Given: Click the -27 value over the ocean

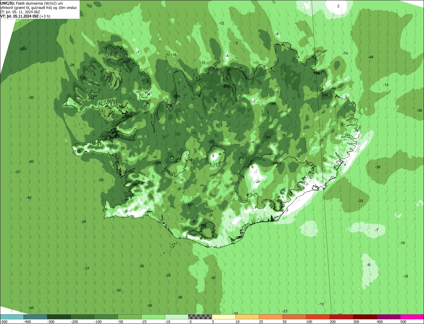Looking at the screenshot, I should (87, 269).
